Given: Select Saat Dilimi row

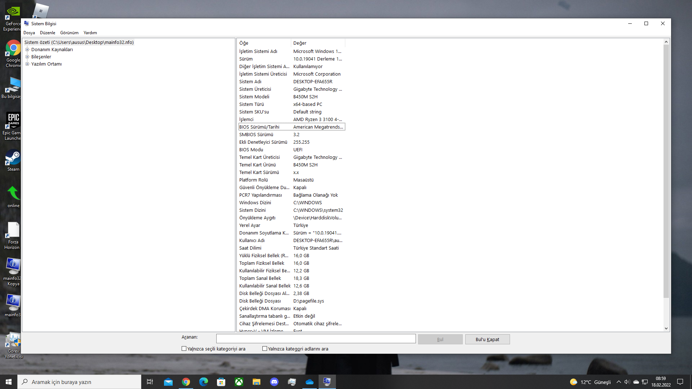Looking at the screenshot, I should [x=292, y=248].
